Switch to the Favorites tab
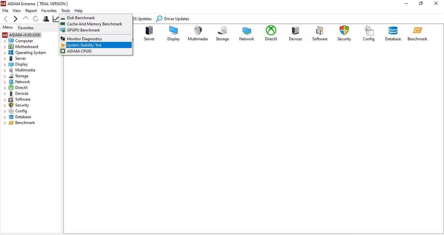The image size is (444, 235). tap(26, 27)
